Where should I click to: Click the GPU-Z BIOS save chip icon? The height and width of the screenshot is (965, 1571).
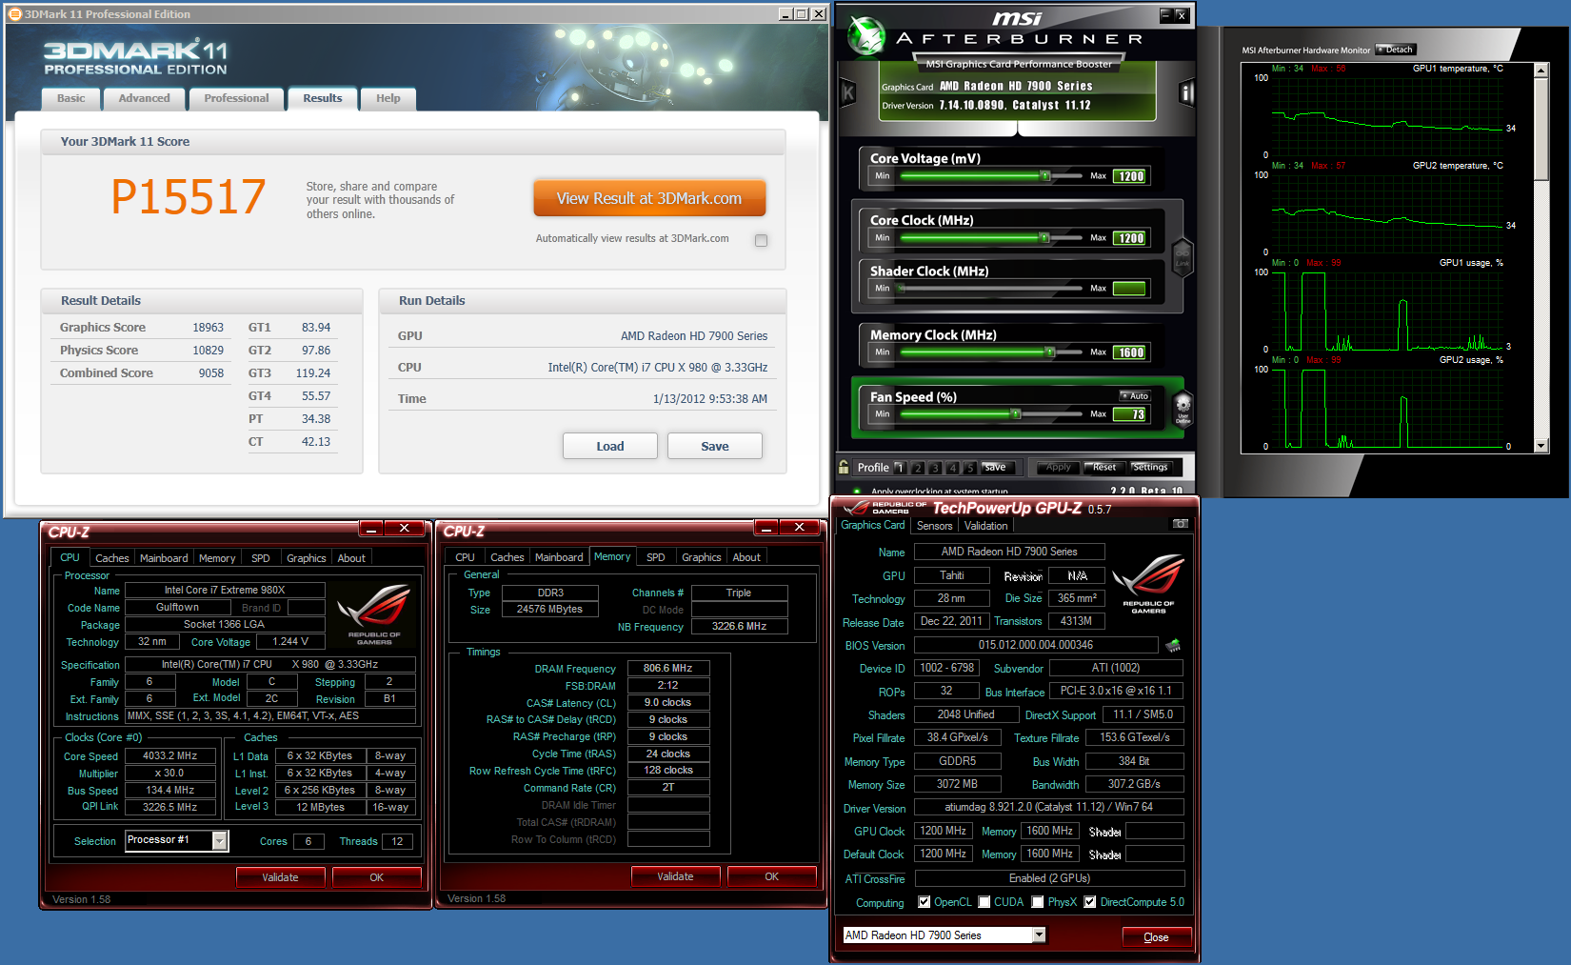click(x=1173, y=645)
